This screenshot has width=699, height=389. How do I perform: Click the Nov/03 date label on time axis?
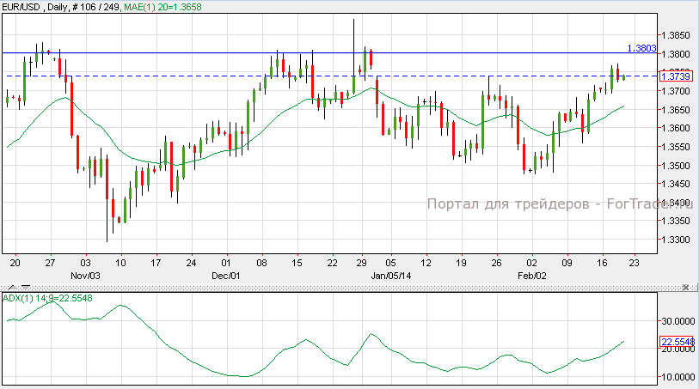[x=83, y=277]
